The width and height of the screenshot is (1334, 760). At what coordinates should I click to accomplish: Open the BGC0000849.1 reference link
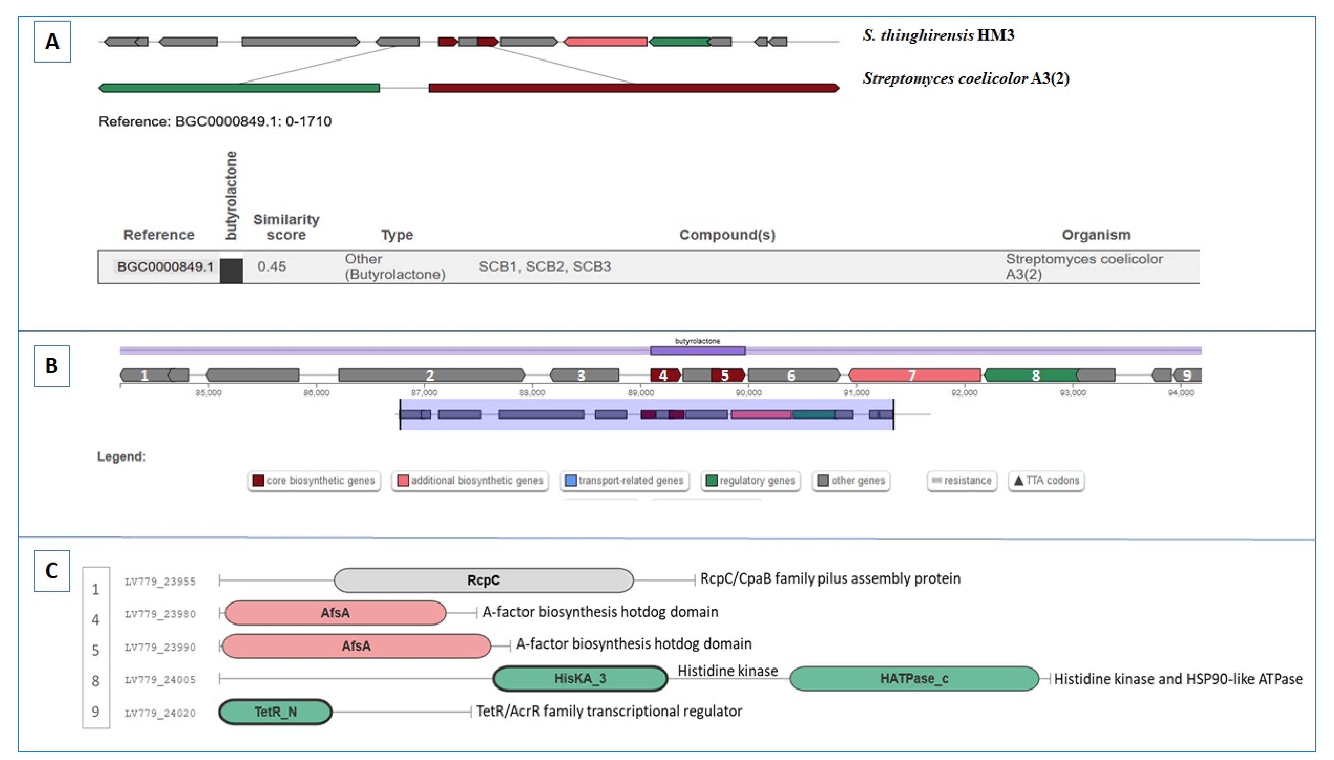coord(165,267)
